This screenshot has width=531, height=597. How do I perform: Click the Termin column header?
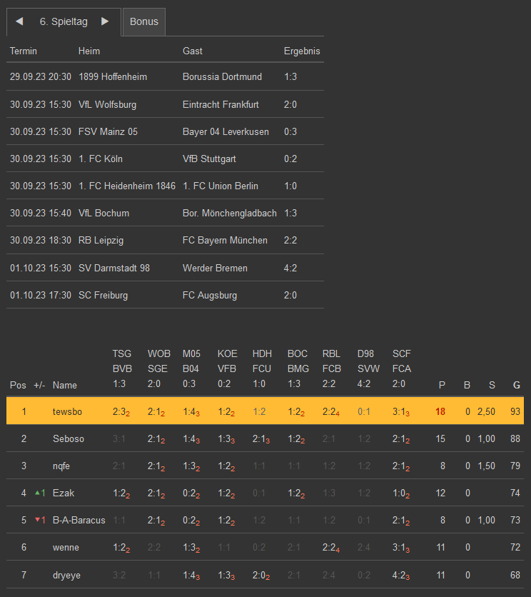(x=24, y=51)
